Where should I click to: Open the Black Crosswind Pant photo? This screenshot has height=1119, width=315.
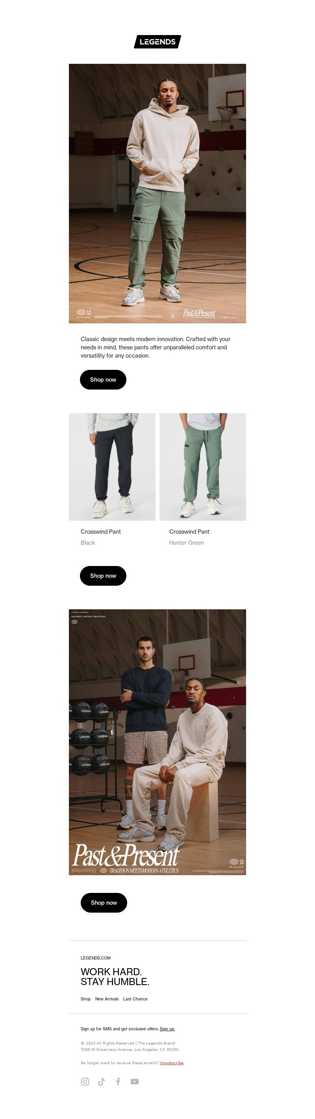112,466
